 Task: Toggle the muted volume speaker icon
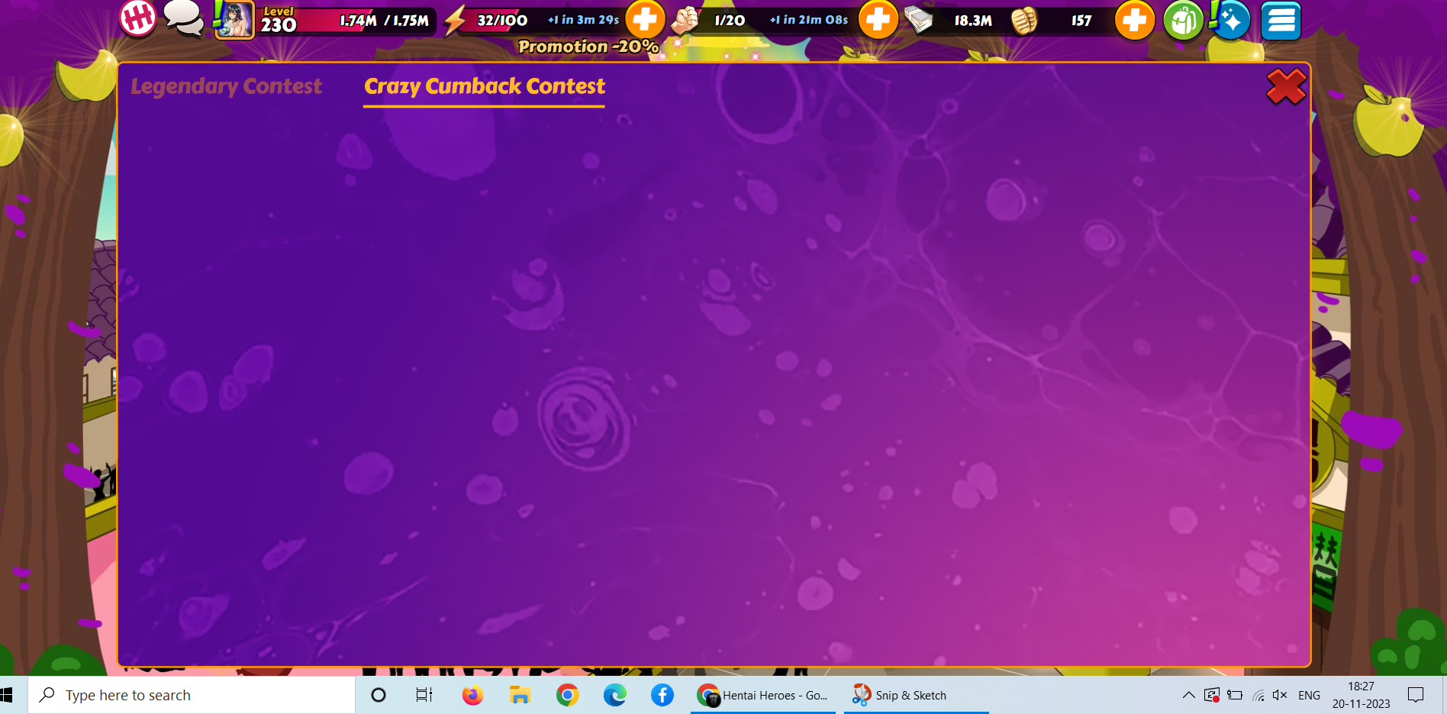(1280, 695)
